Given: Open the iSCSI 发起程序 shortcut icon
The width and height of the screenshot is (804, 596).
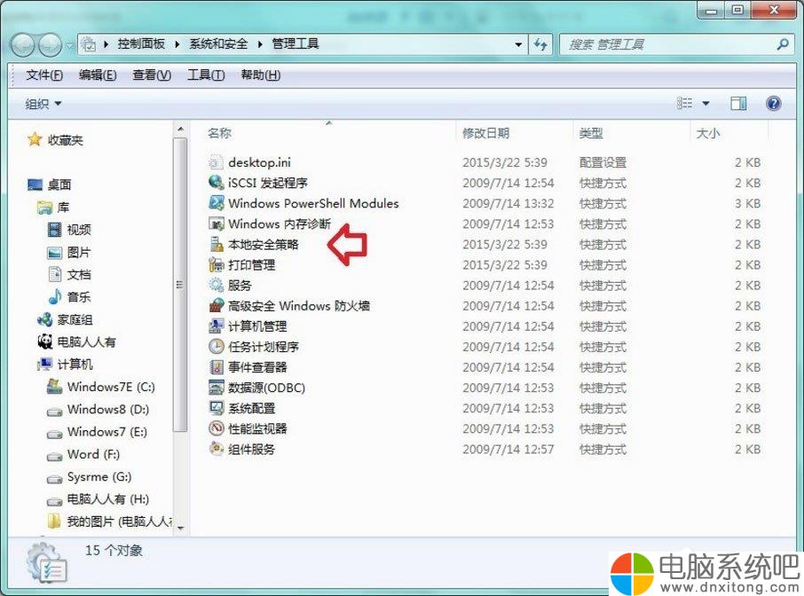Looking at the screenshot, I should point(216,183).
